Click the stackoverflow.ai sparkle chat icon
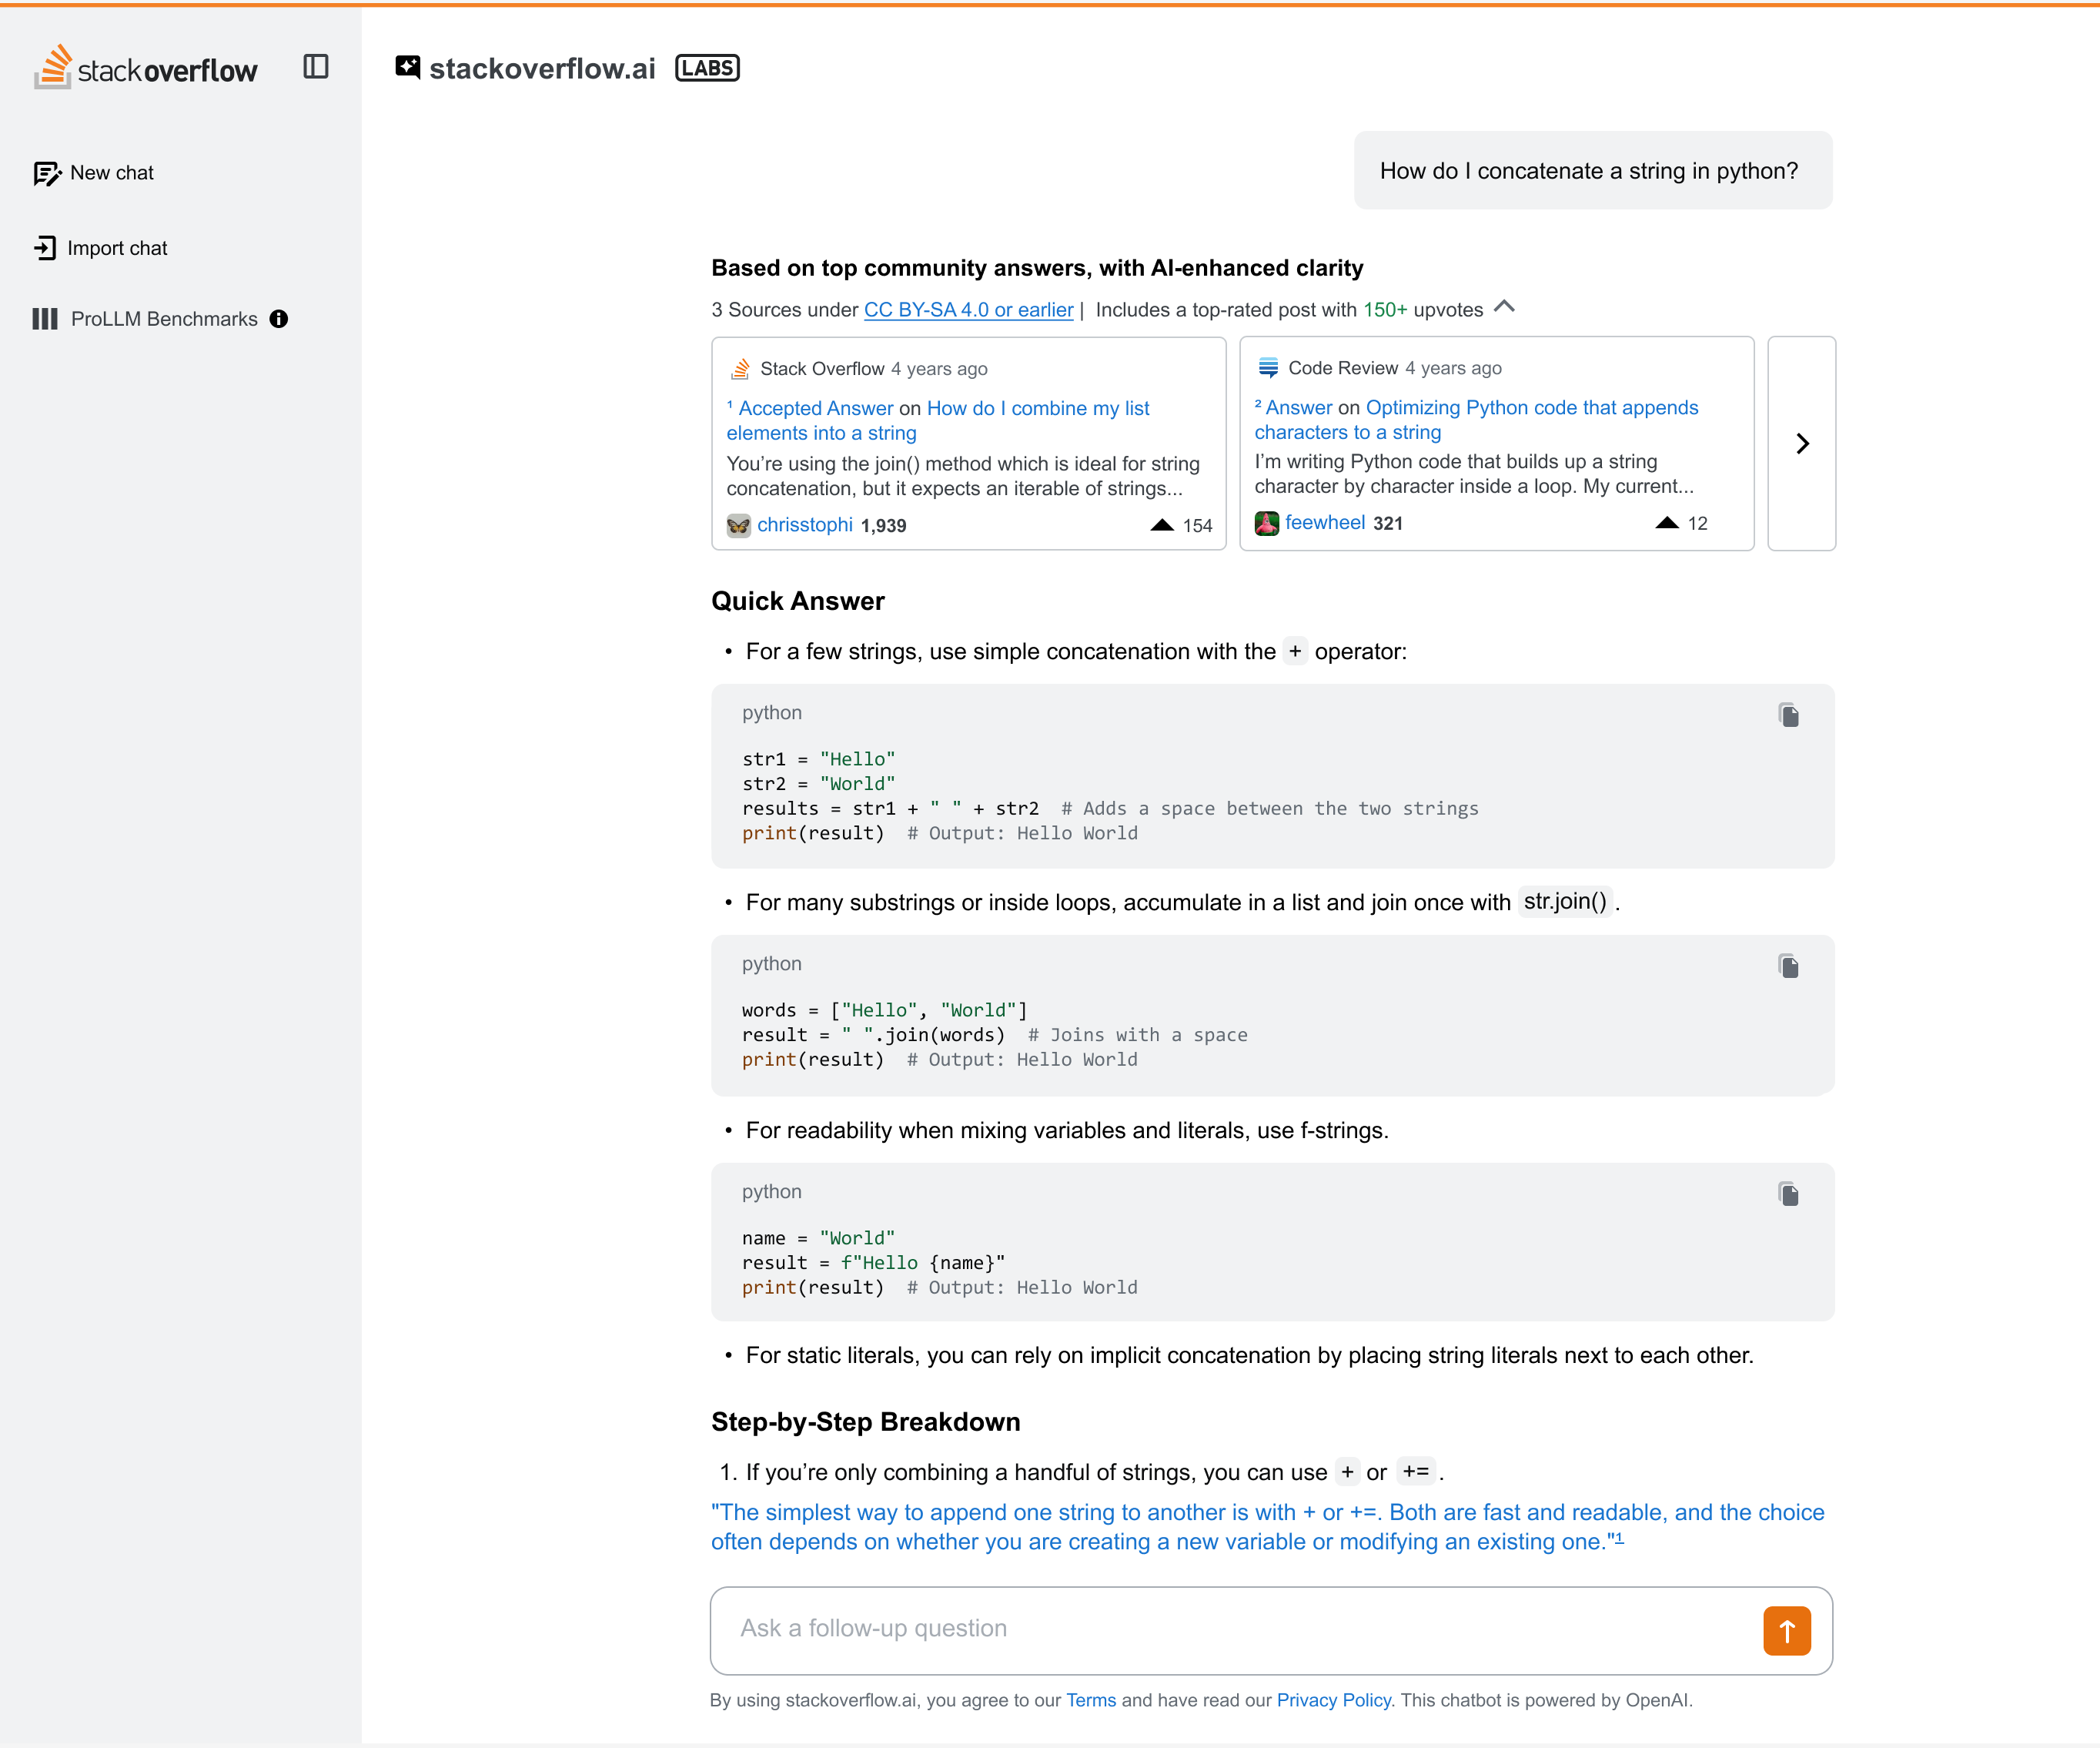 point(407,67)
